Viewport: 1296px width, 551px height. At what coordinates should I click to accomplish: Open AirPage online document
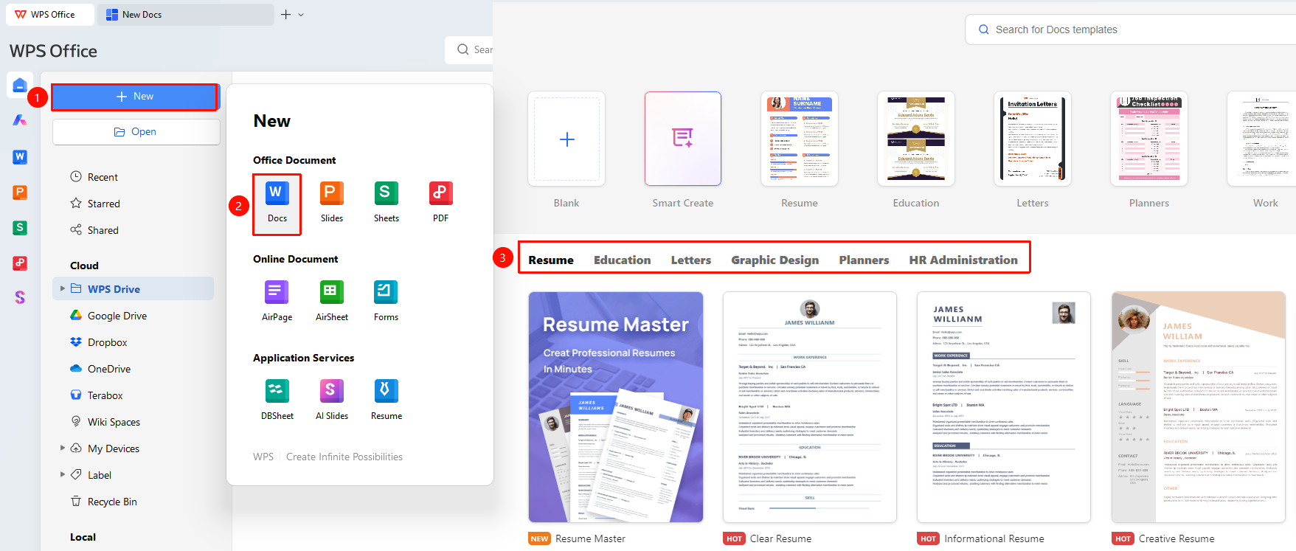277,292
